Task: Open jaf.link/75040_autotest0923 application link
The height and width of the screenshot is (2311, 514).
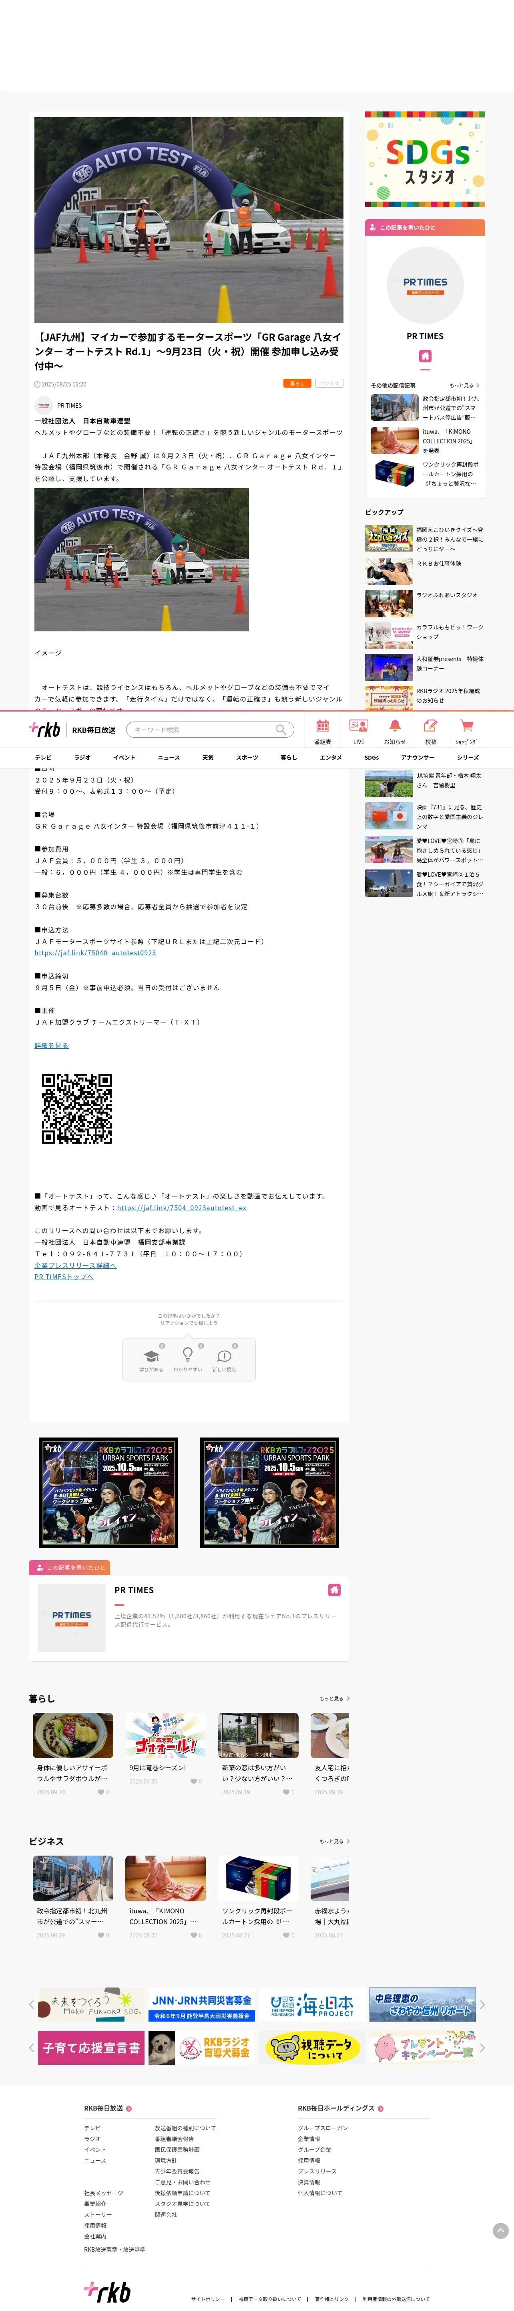Action: coord(95,953)
